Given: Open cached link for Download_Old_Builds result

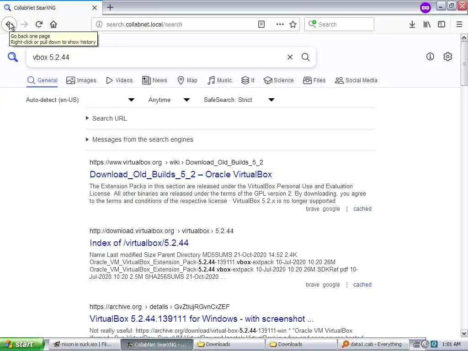Looking at the screenshot, I should pos(362,209).
